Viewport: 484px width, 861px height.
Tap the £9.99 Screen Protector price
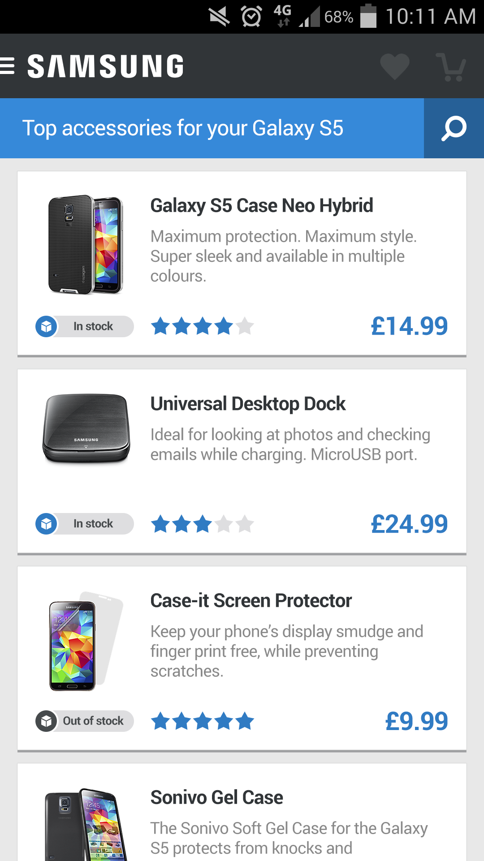click(x=416, y=721)
